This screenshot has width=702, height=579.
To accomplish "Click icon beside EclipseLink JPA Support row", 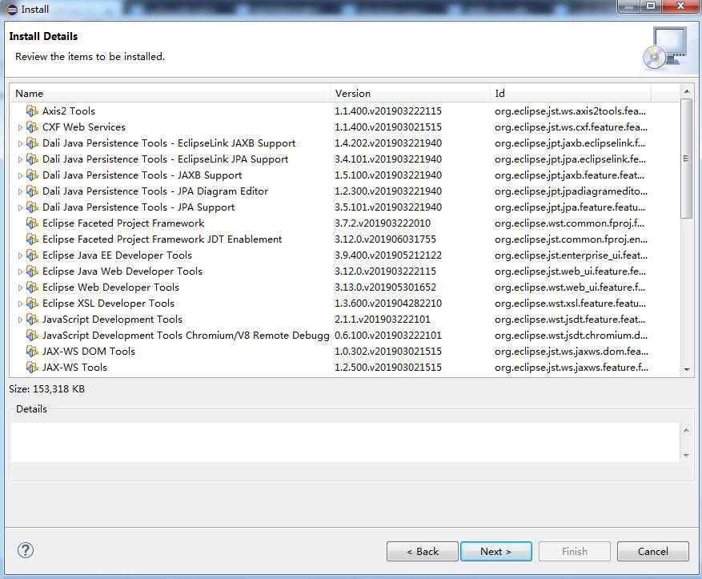I will [32, 159].
